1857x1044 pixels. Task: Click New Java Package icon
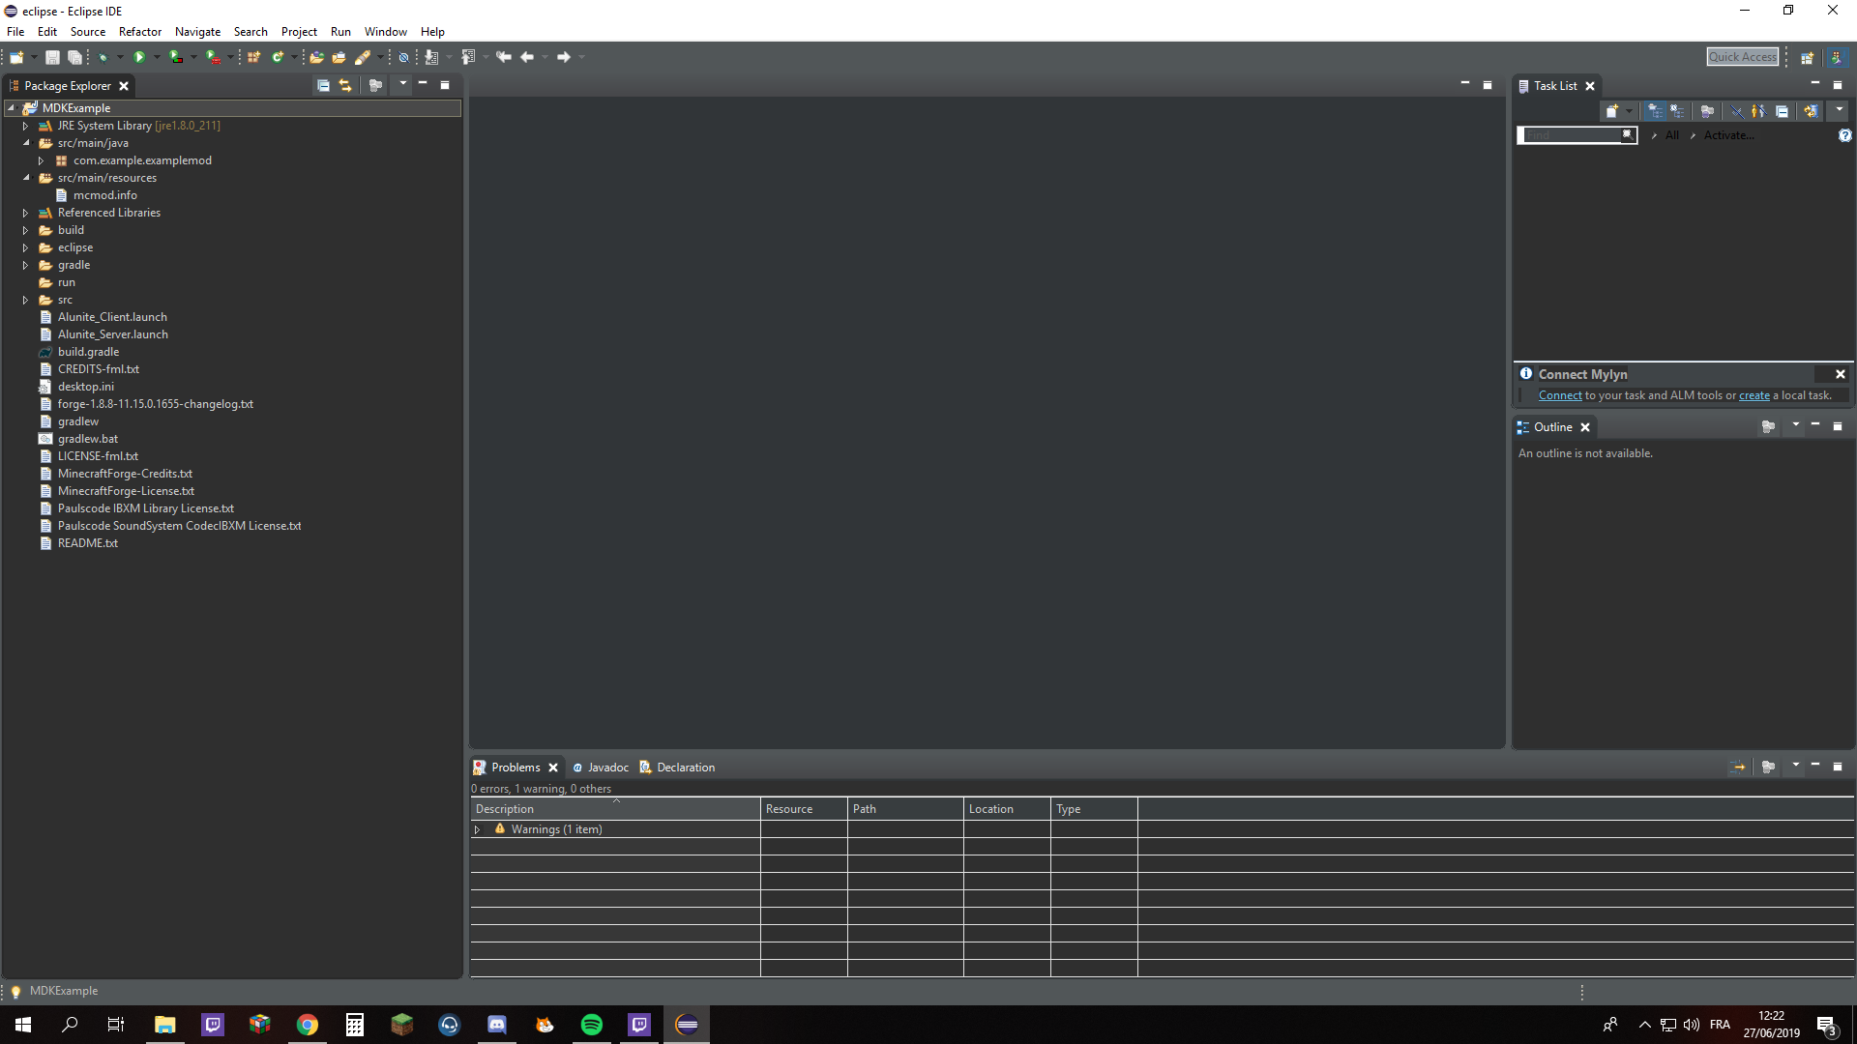point(253,57)
